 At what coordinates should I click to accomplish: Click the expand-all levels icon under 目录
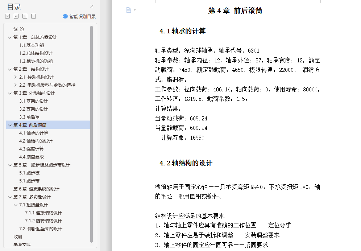tap(7, 16)
